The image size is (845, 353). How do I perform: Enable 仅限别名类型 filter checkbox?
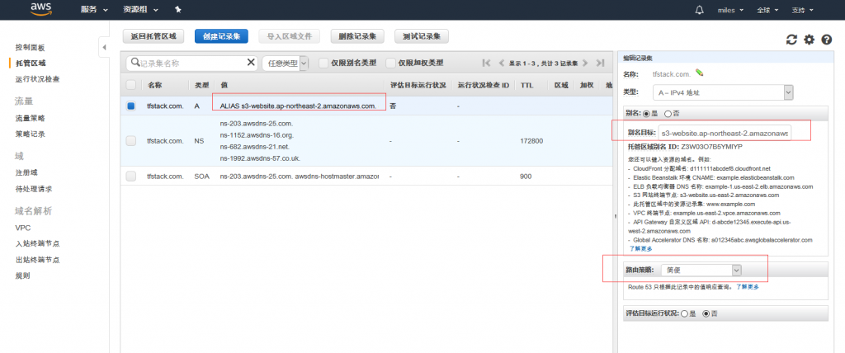323,63
